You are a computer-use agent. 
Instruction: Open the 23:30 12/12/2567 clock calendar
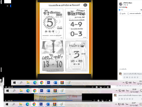(134, 91)
